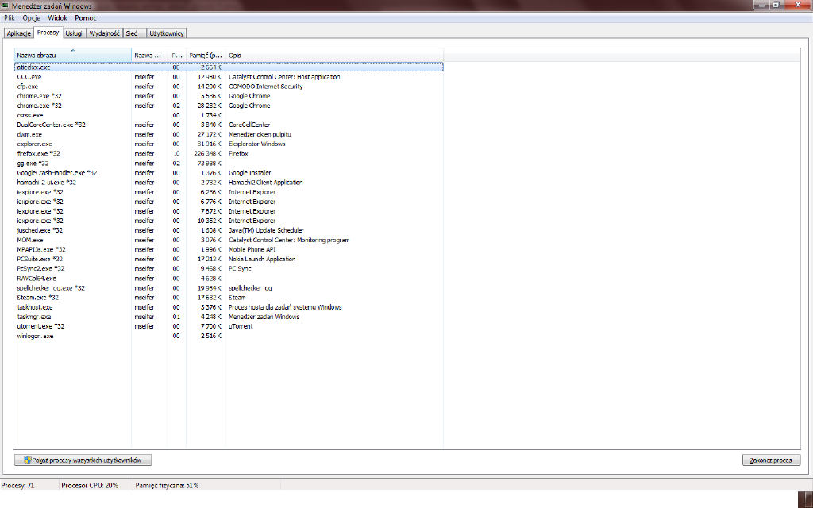Select the firefox.exe *32 process

point(229,153)
